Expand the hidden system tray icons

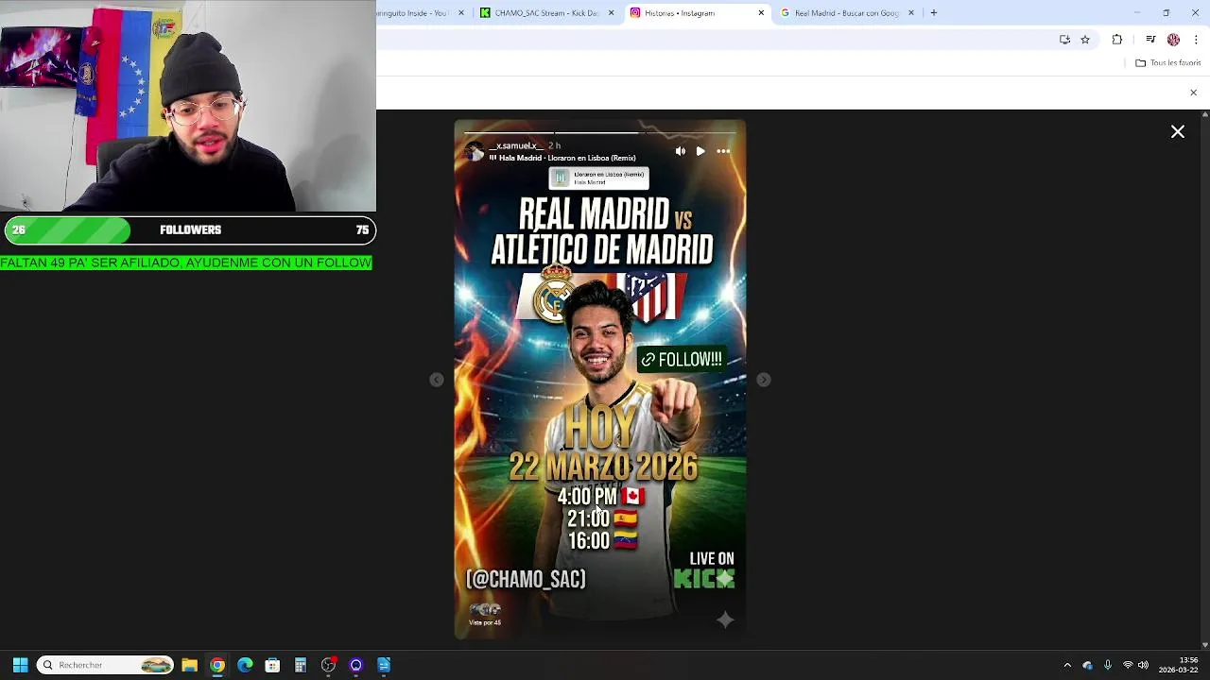(1067, 665)
